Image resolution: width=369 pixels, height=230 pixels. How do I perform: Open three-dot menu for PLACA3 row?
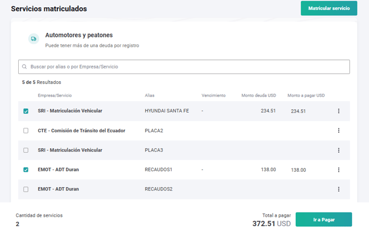point(338,150)
